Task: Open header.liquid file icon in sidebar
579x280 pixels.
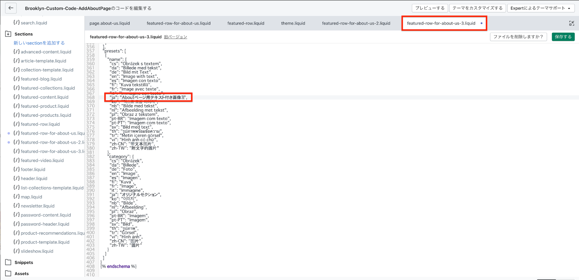Action: tap(17, 178)
